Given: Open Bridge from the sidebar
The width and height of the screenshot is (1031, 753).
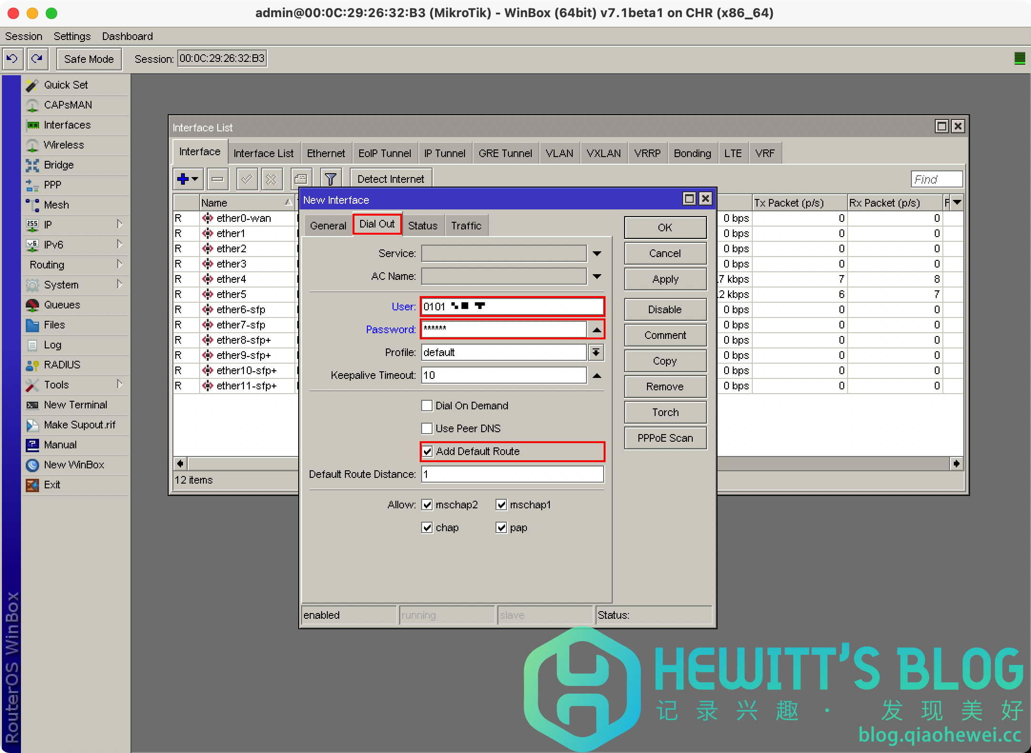Looking at the screenshot, I should pos(59,165).
